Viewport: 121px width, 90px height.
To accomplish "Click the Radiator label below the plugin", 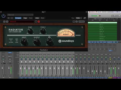I will pyautogui.click(x=44, y=50).
